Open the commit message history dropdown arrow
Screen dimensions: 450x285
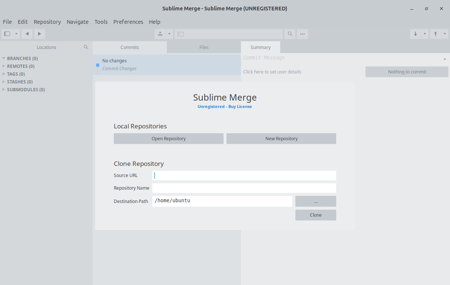(x=444, y=59)
